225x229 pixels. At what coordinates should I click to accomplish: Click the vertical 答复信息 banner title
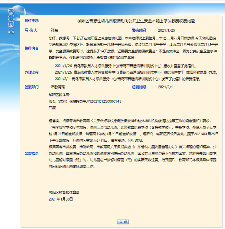coord(11,21)
